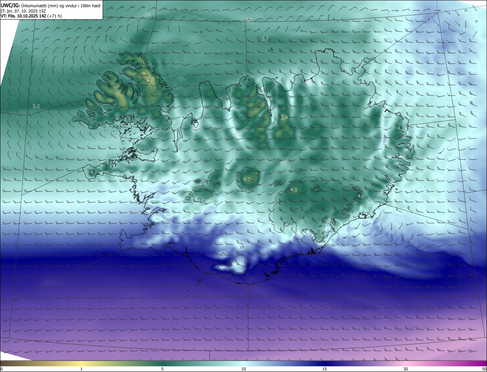This screenshot has width=487, height=372.
Task: Click the "4.0" value label on the glacier
Action: [x=247, y=179]
